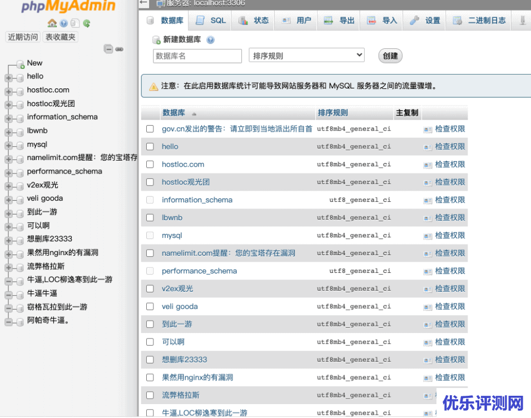Expand the 想删库23333 tree node

pos(8,241)
